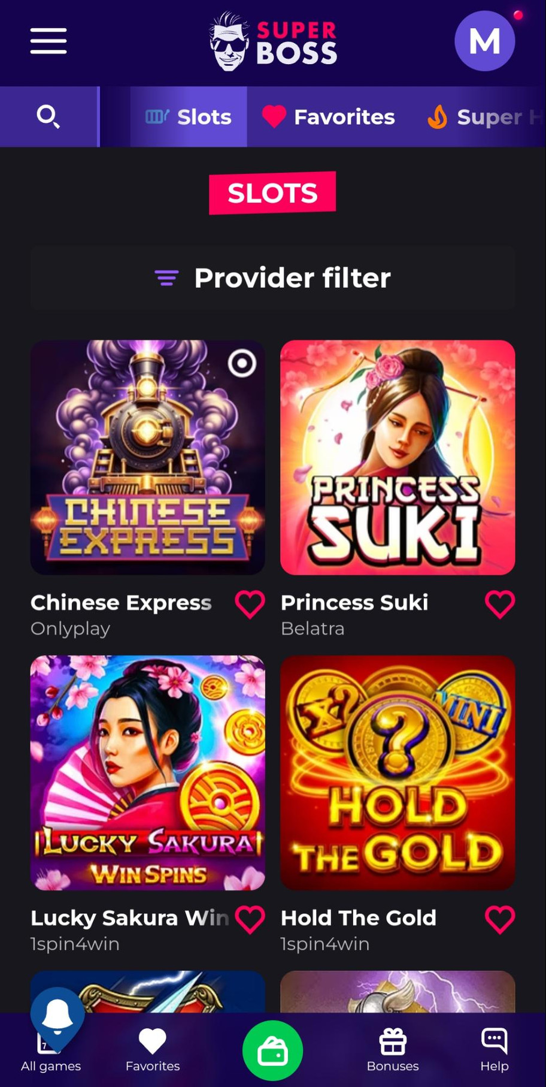Viewport: 546px width, 1087px height.
Task: Switch to the Favorites tab
Action: (x=329, y=117)
